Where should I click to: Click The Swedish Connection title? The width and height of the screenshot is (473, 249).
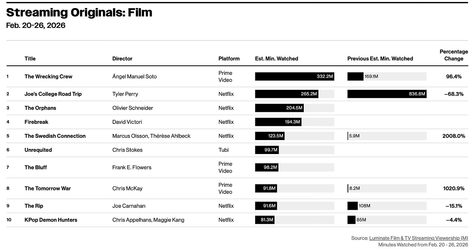pos(55,136)
